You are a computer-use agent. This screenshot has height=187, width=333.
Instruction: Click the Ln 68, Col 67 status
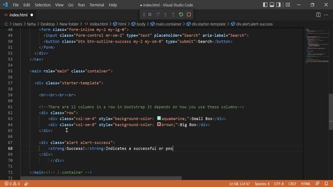[x=239, y=183]
